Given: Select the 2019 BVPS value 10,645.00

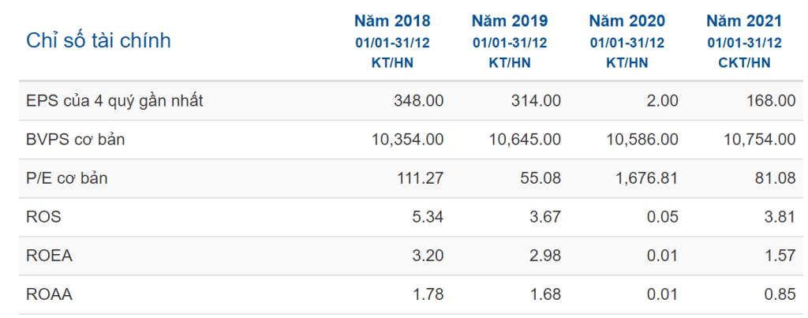Looking at the screenshot, I should tap(525, 140).
